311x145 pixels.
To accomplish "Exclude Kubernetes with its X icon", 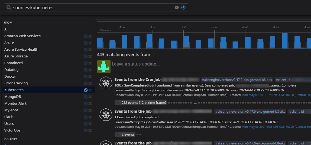I will [90, 90].
